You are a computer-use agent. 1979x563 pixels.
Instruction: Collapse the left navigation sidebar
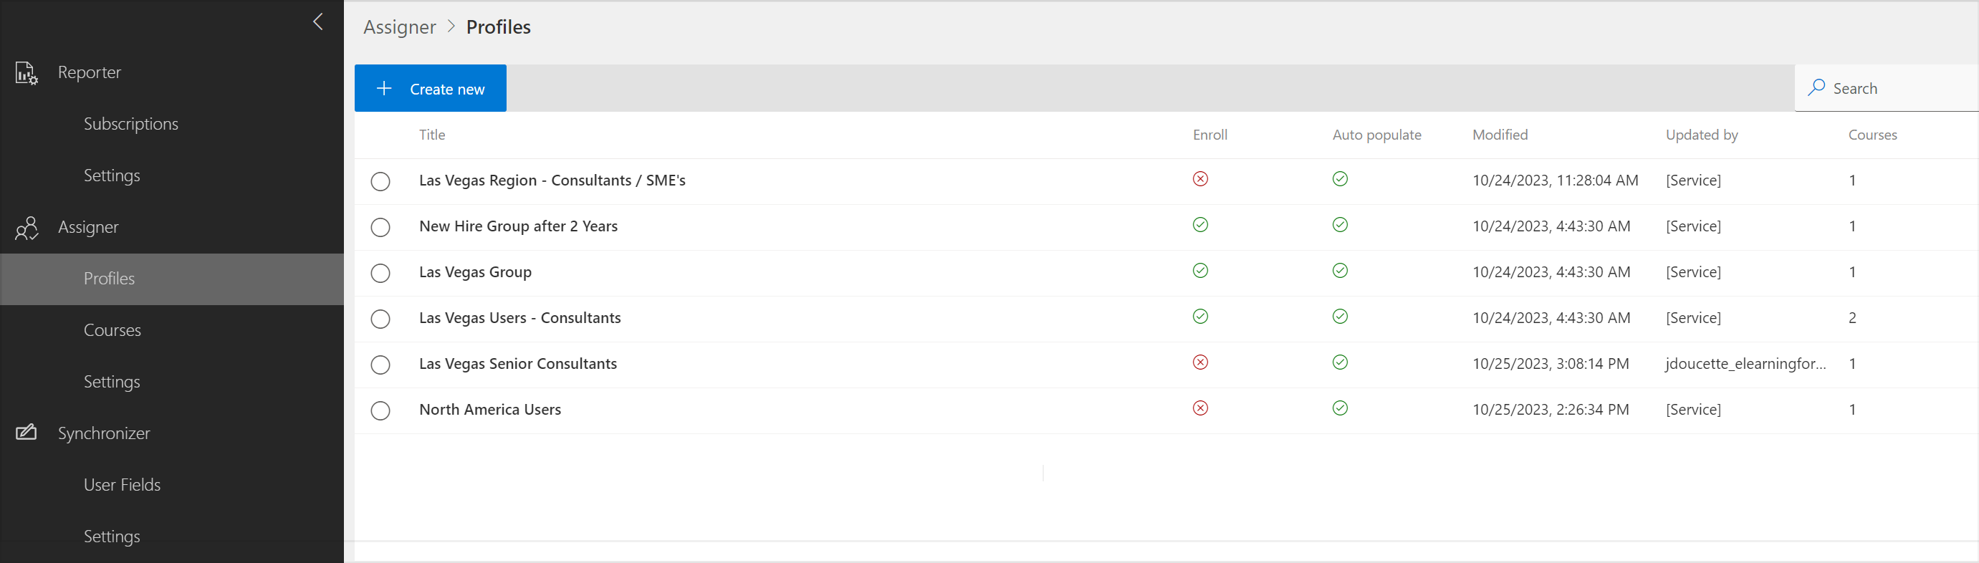pos(318,21)
